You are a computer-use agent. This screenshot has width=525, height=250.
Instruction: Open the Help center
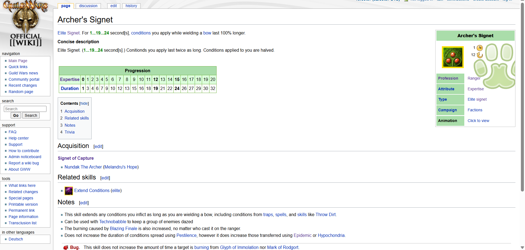click(x=19, y=138)
